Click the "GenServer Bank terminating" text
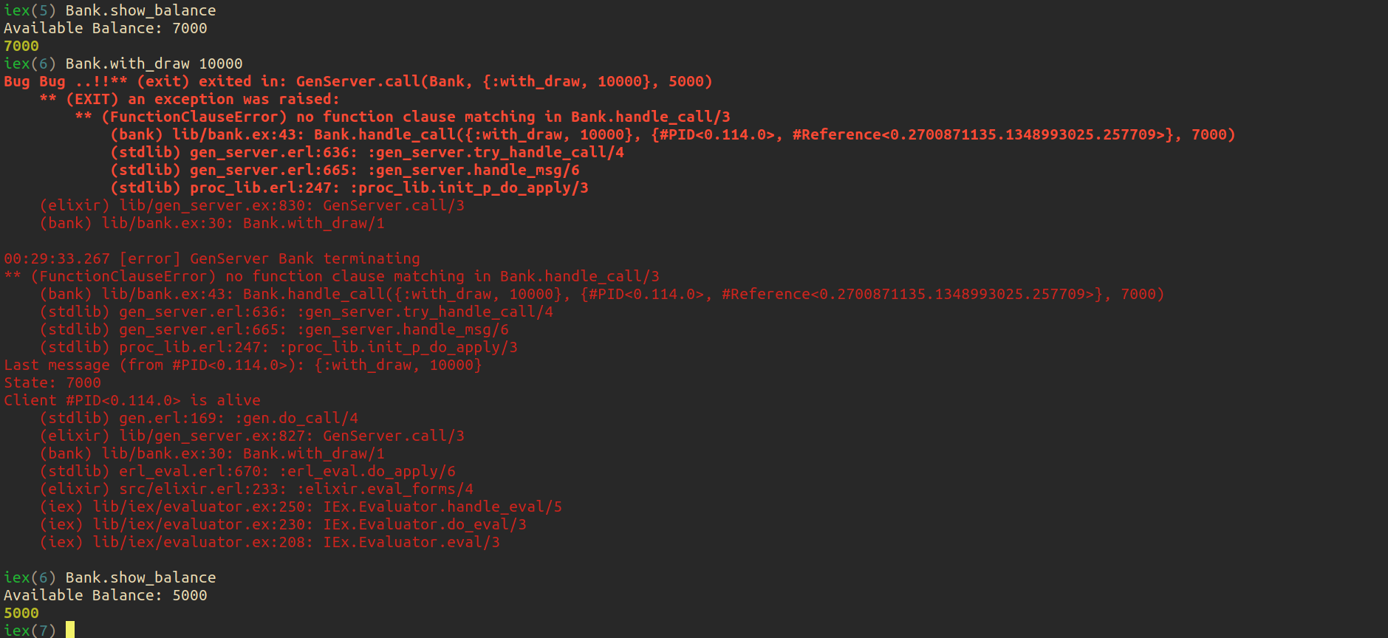 [x=304, y=258]
